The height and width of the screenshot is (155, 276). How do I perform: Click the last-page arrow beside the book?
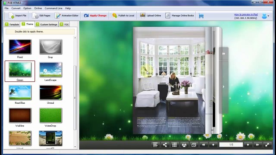click(224, 54)
